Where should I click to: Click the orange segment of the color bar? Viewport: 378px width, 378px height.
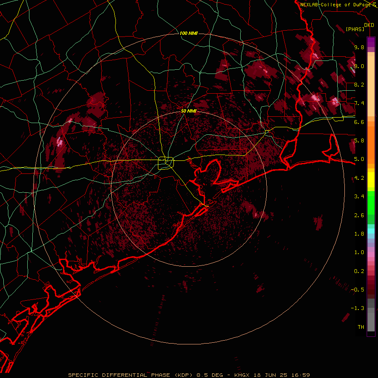(371, 144)
